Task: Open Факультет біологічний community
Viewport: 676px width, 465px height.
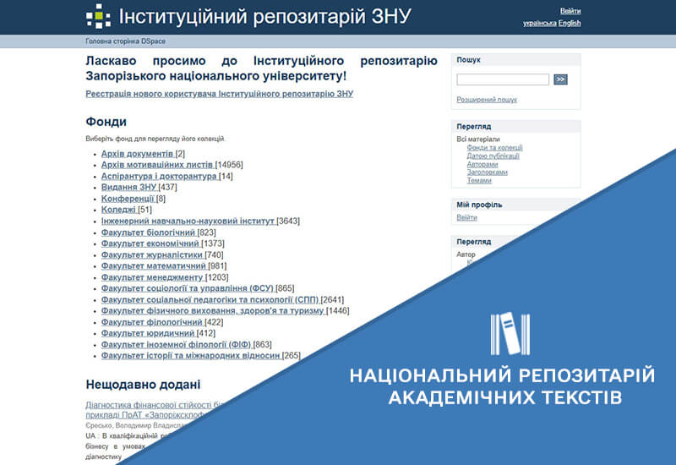Action: click(x=149, y=232)
